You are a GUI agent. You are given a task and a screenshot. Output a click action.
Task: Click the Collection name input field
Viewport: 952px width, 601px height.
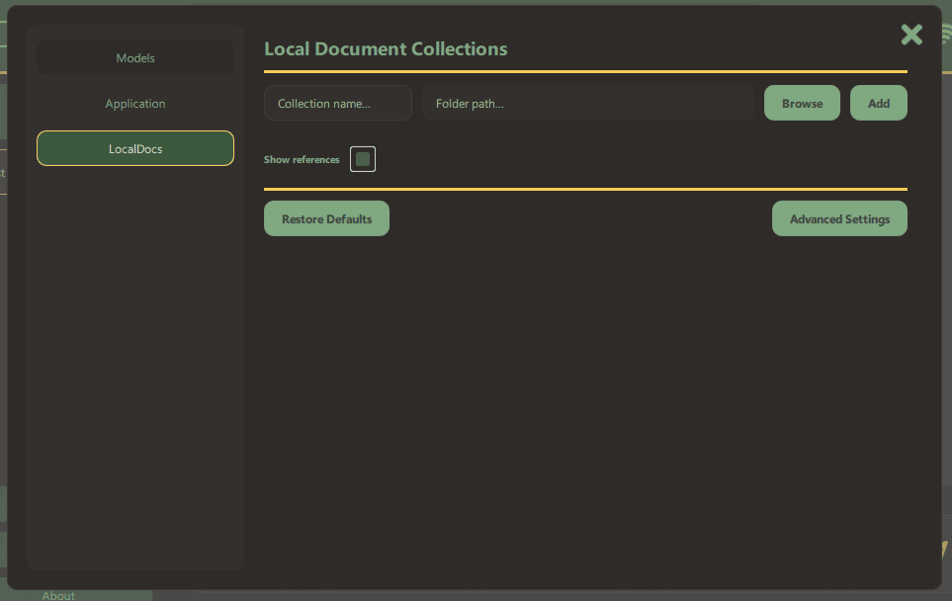[x=338, y=103]
